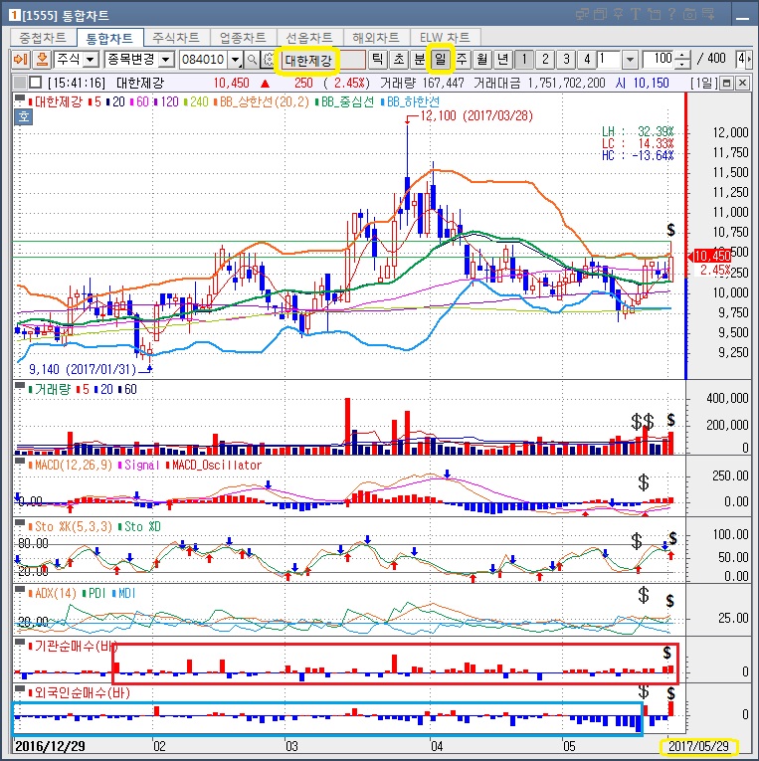
Task: Click the 호 quote button on price chart
Action: pyautogui.click(x=23, y=117)
